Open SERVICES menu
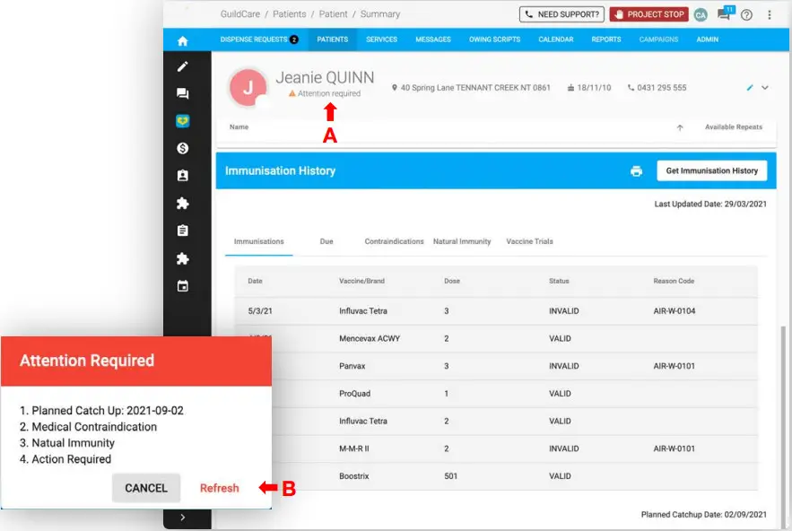This screenshot has width=792, height=531. 381,39
